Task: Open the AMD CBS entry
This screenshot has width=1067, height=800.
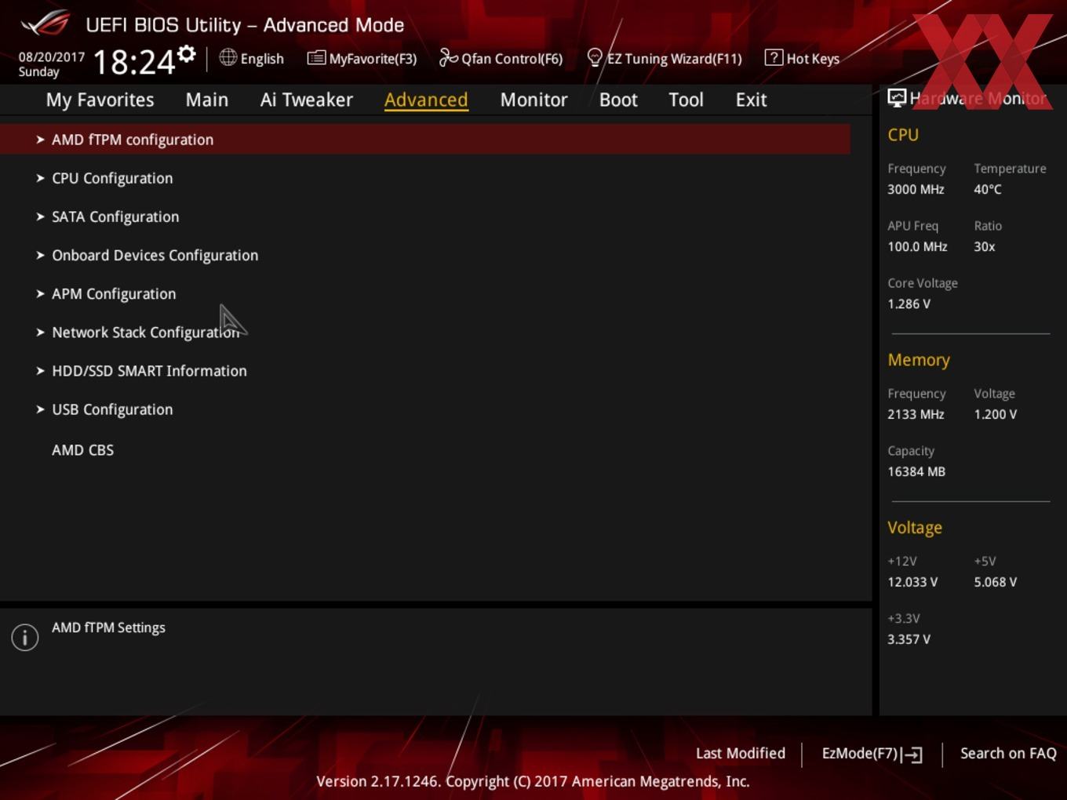Action: coord(82,449)
